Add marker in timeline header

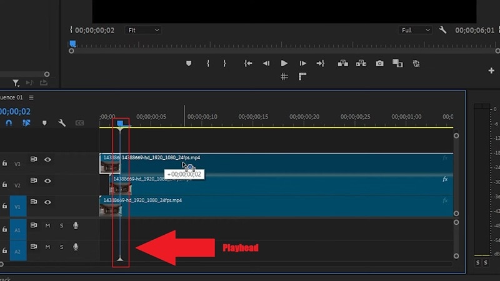pyautogui.click(x=44, y=123)
